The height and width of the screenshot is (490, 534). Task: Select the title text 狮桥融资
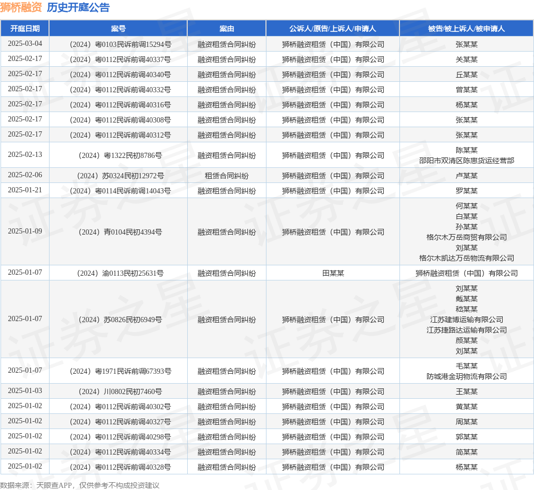coord(21,7)
